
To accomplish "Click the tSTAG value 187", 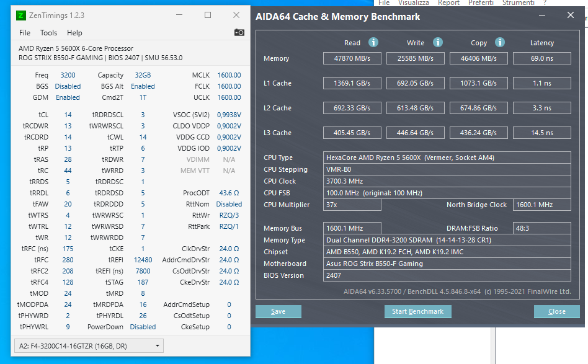I will tap(143, 282).
